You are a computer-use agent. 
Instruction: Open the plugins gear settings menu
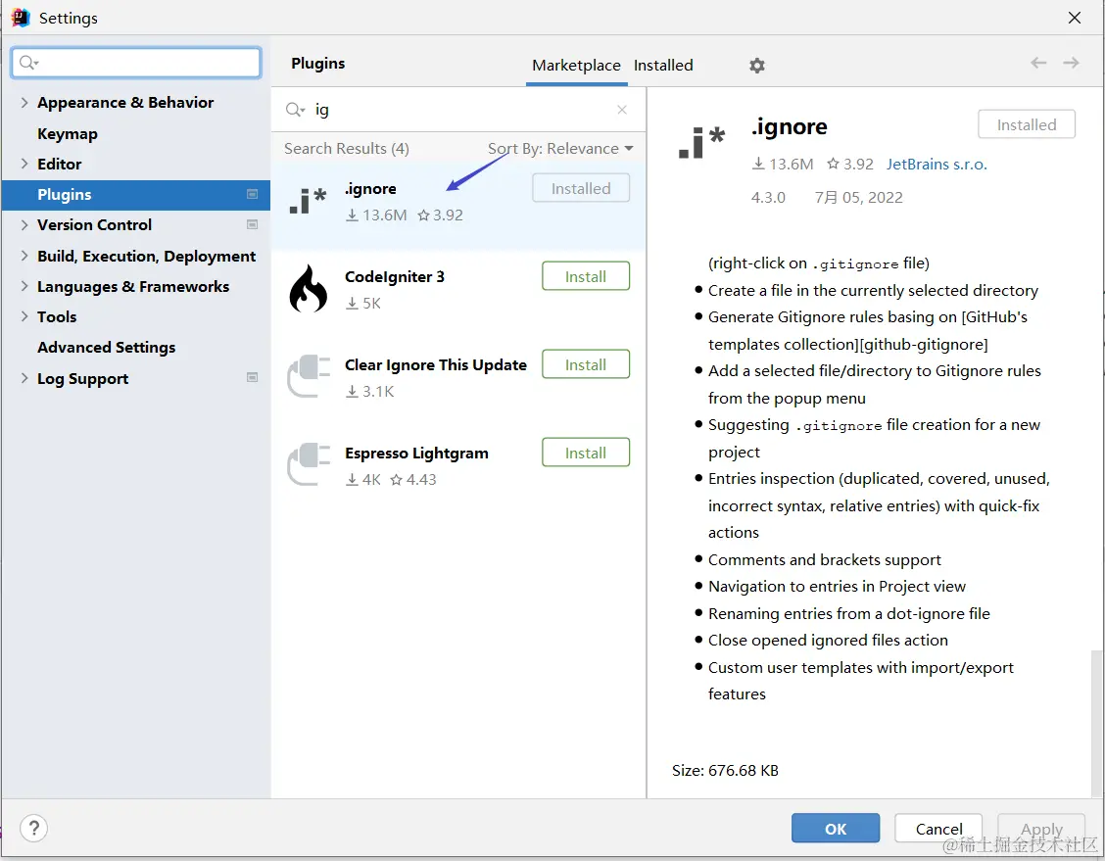[x=757, y=66]
